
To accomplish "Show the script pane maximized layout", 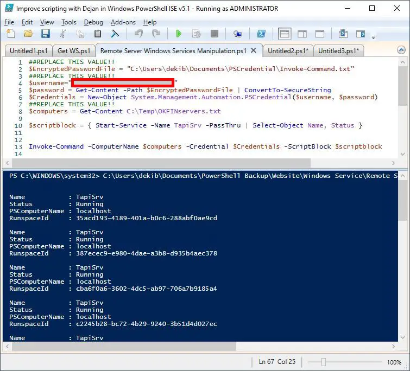I will 320,34.
